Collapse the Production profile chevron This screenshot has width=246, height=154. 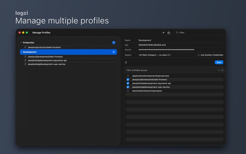(x=21, y=43)
